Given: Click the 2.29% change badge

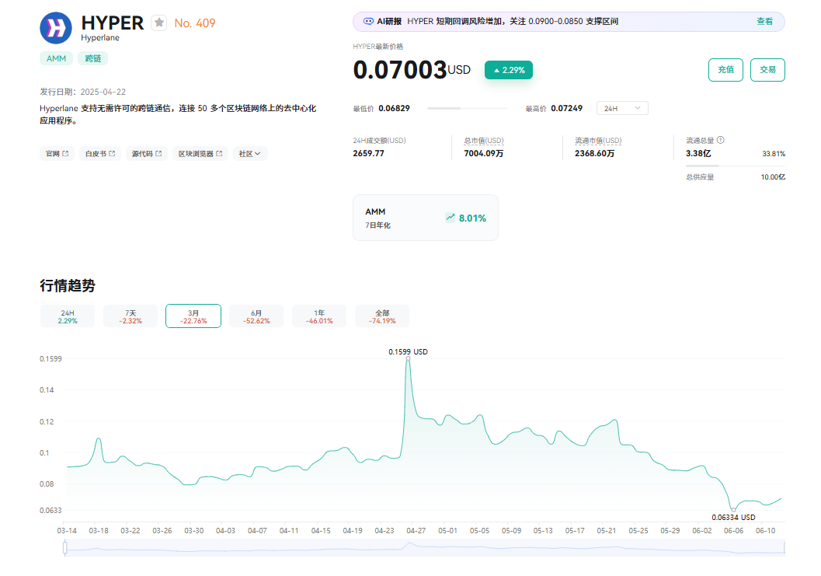Looking at the screenshot, I should 509,70.
